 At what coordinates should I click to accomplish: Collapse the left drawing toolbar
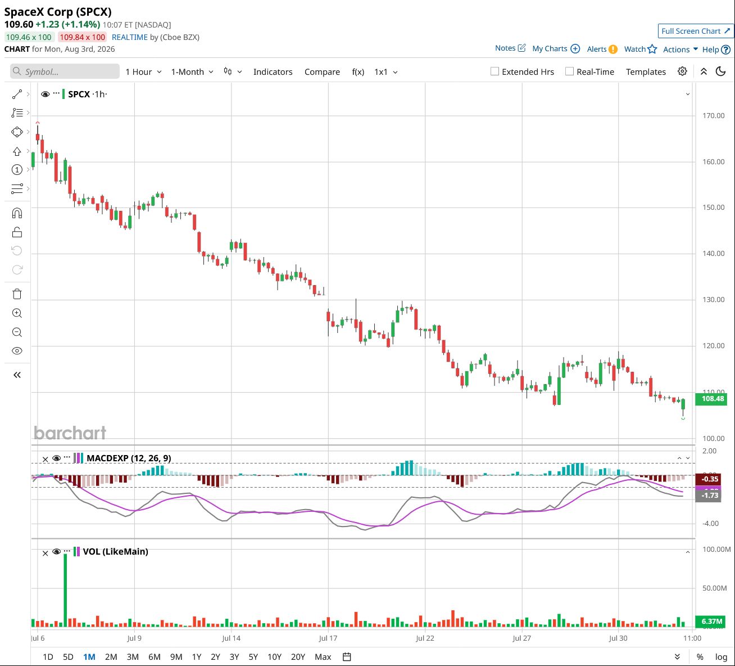coord(17,375)
